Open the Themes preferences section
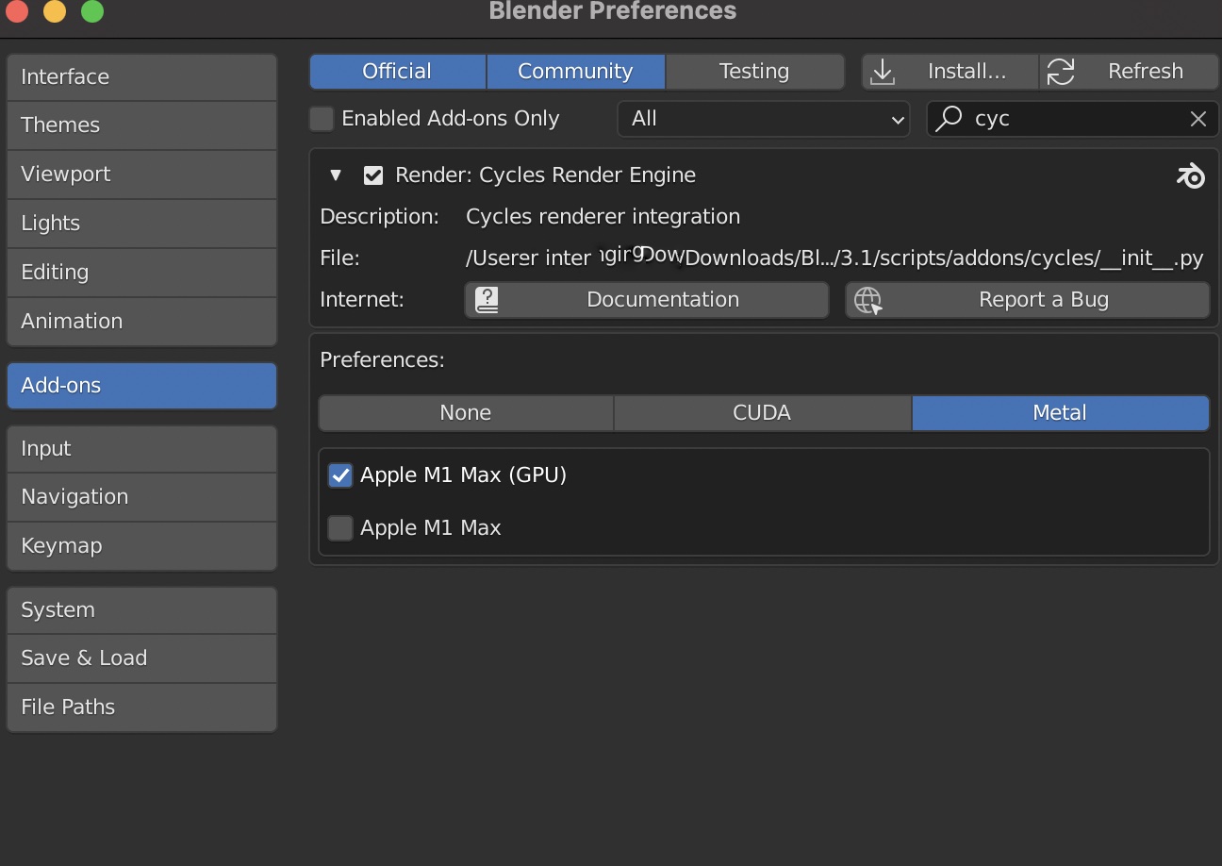The height and width of the screenshot is (866, 1222). click(141, 125)
